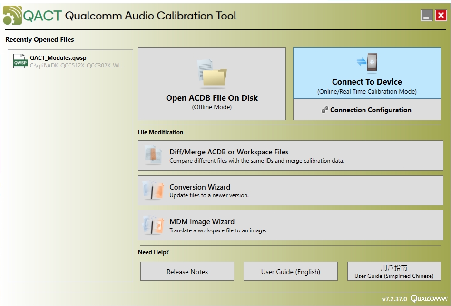This screenshot has width=451, height=306.
Task: Select Open ACDB File On Disk
Action: [x=212, y=98]
